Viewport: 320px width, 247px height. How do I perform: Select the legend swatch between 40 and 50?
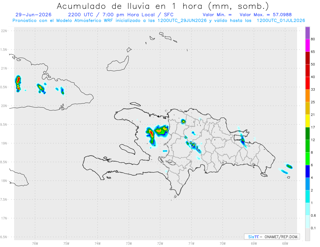(x=307, y=70)
